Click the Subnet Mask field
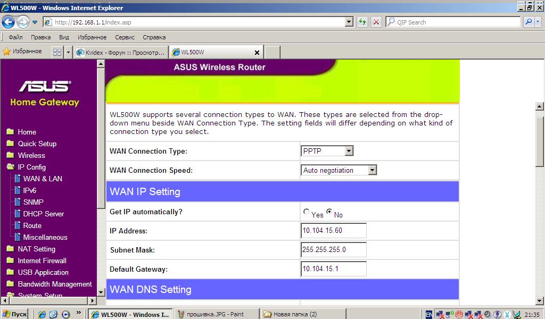Image resolution: width=545 pixels, height=319 pixels. 334,249
